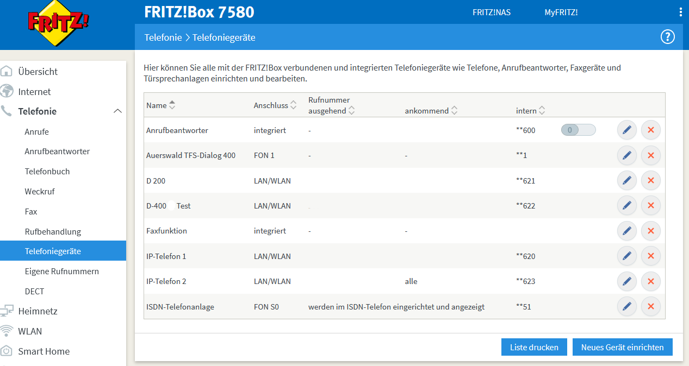Open the help question mark icon

(x=667, y=37)
